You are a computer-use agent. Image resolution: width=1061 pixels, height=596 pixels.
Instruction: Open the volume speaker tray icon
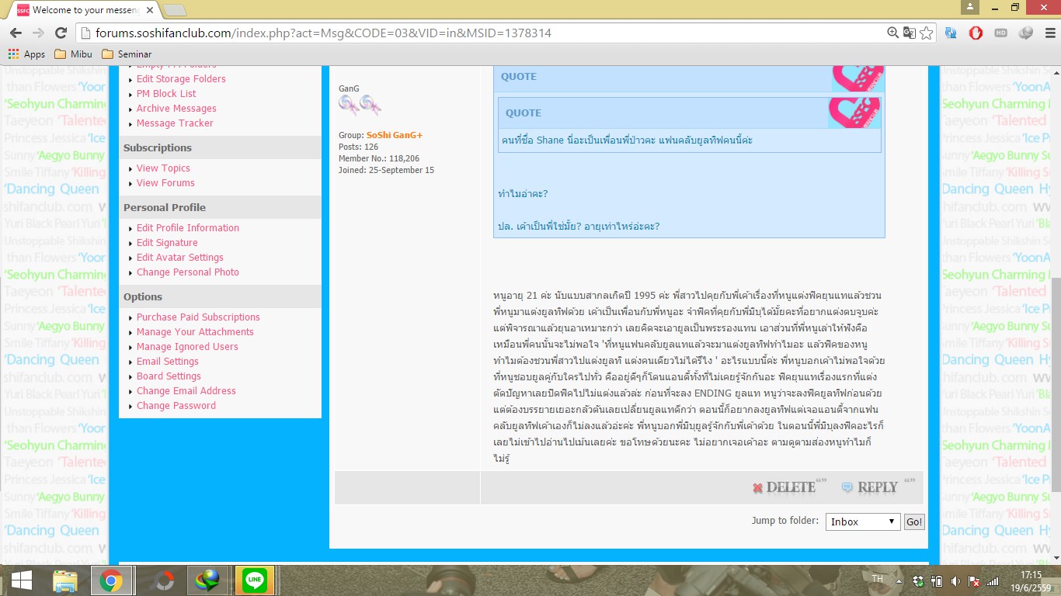pyautogui.click(x=955, y=580)
